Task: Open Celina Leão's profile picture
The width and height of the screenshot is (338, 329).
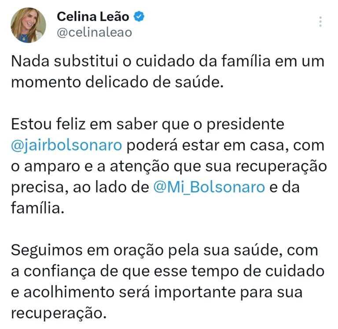Action: [29, 25]
